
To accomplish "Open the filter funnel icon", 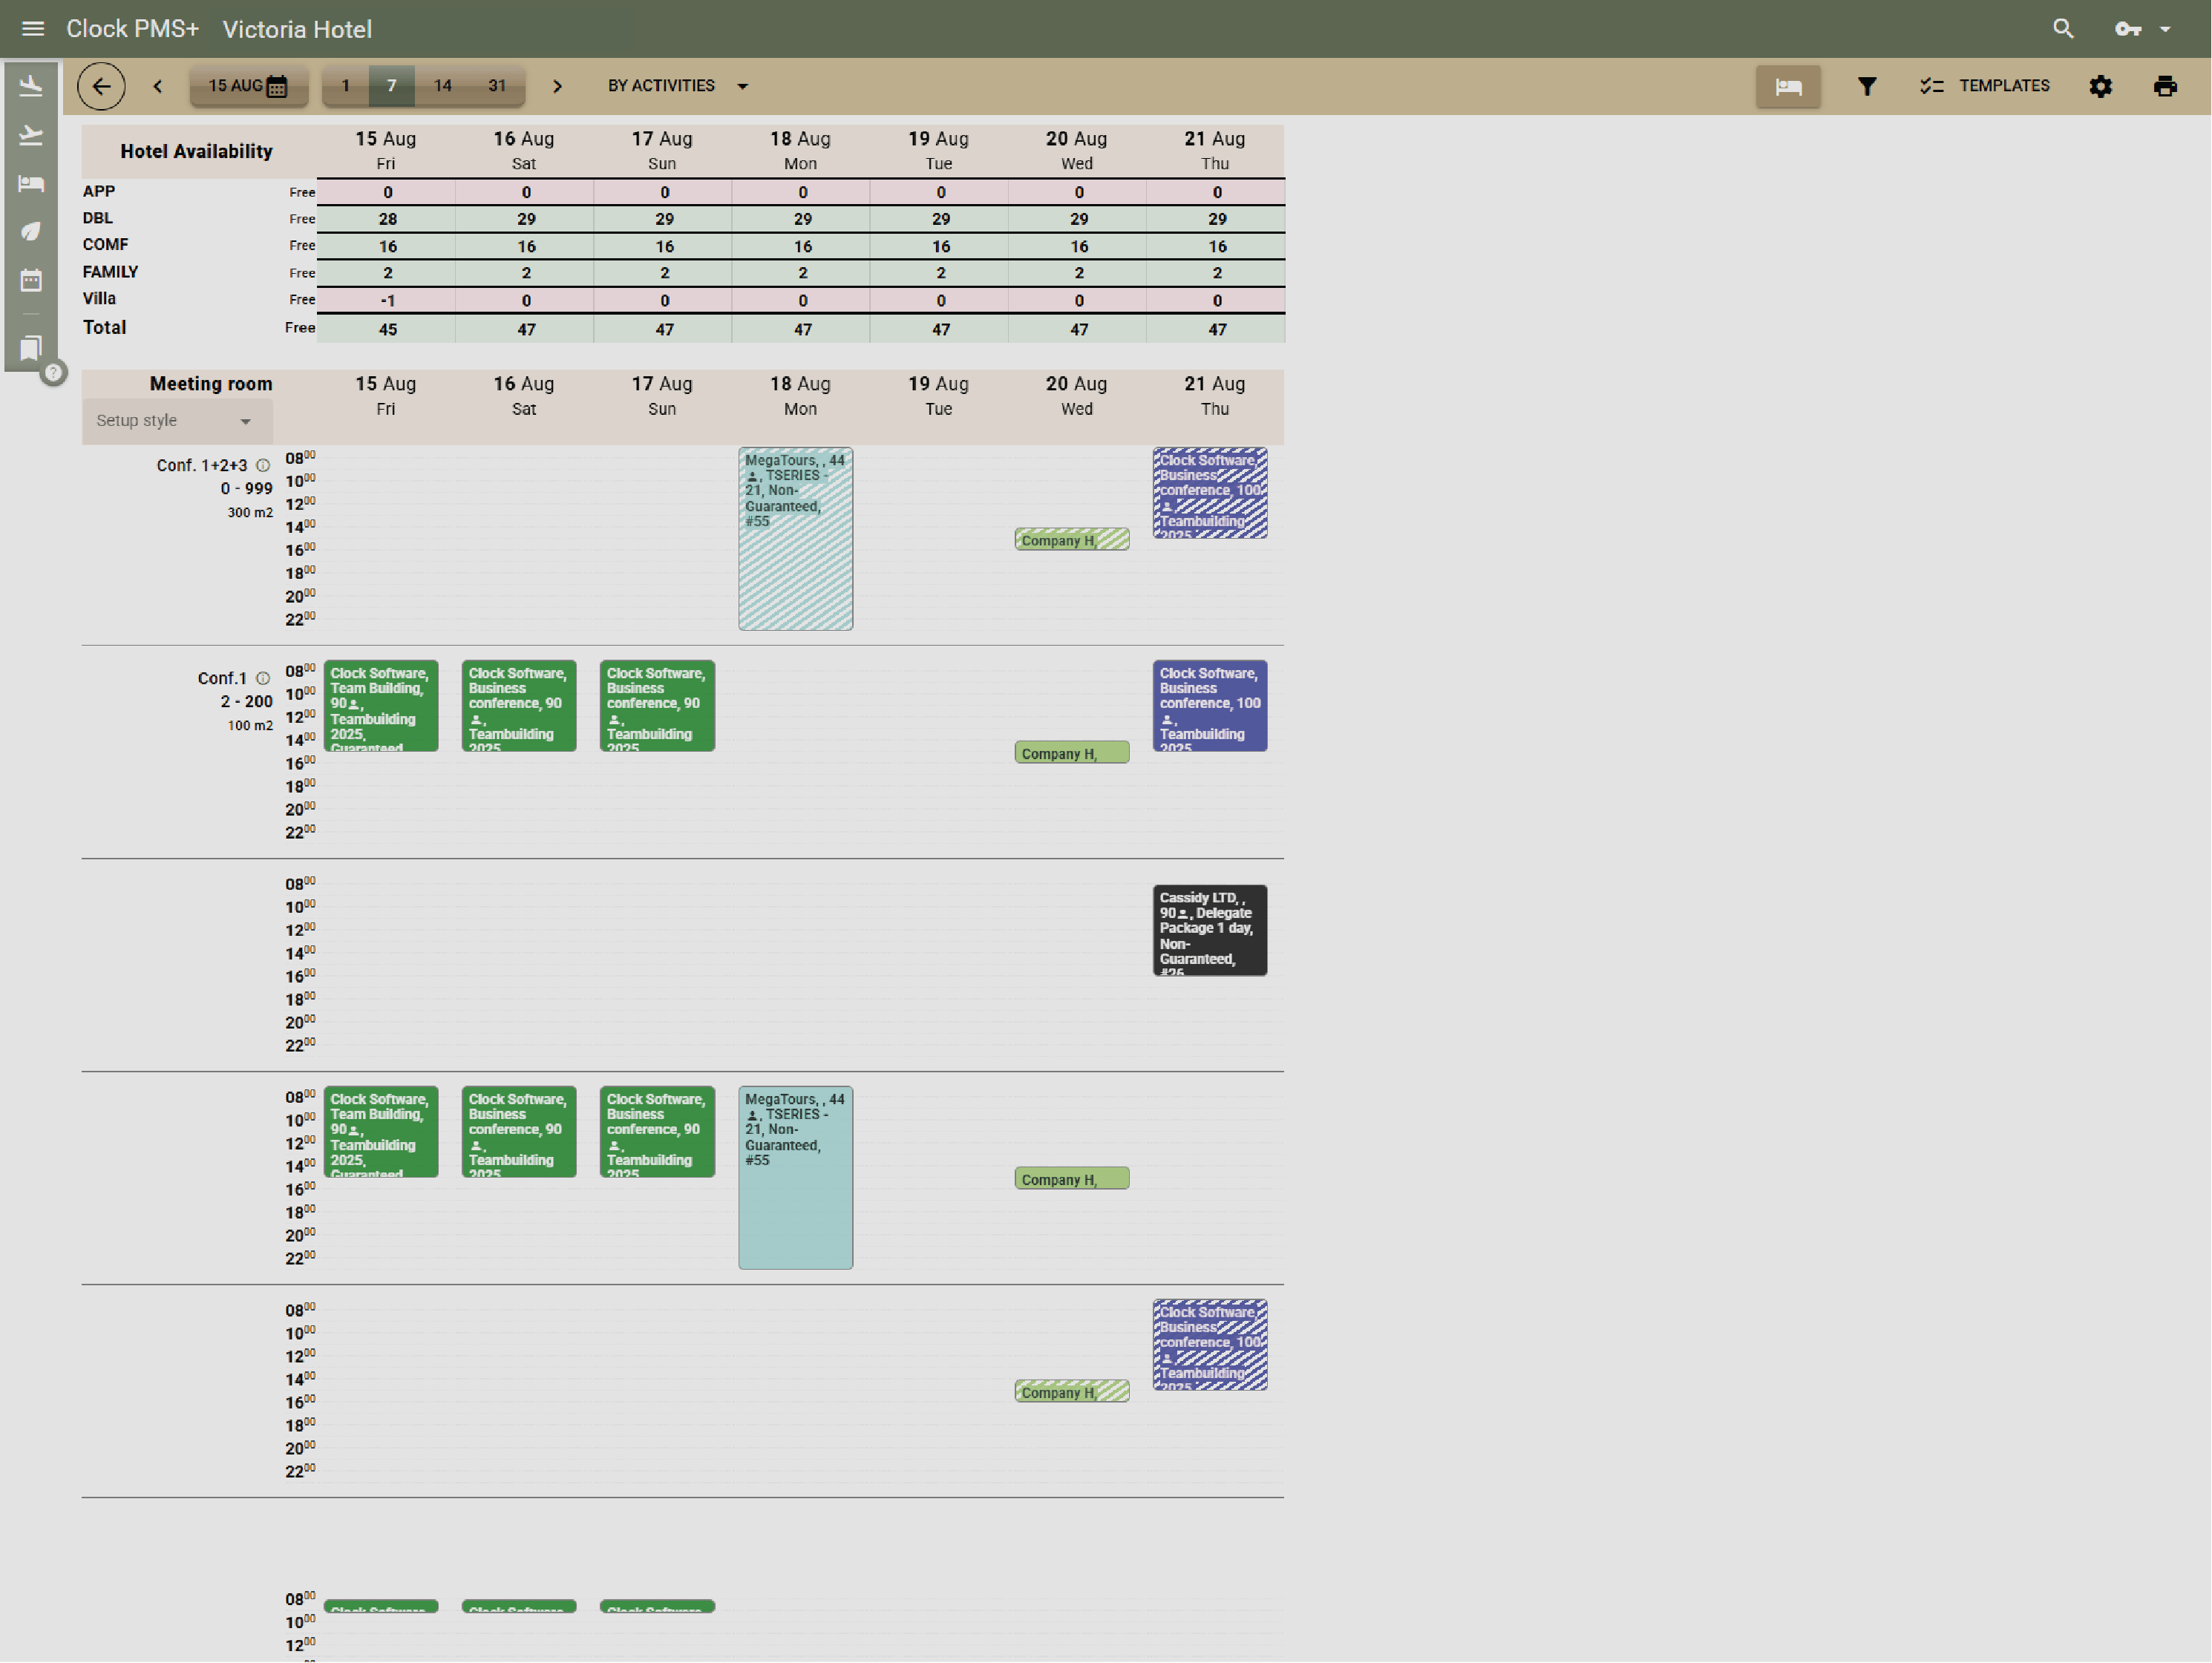I will [x=1866, y=86].
